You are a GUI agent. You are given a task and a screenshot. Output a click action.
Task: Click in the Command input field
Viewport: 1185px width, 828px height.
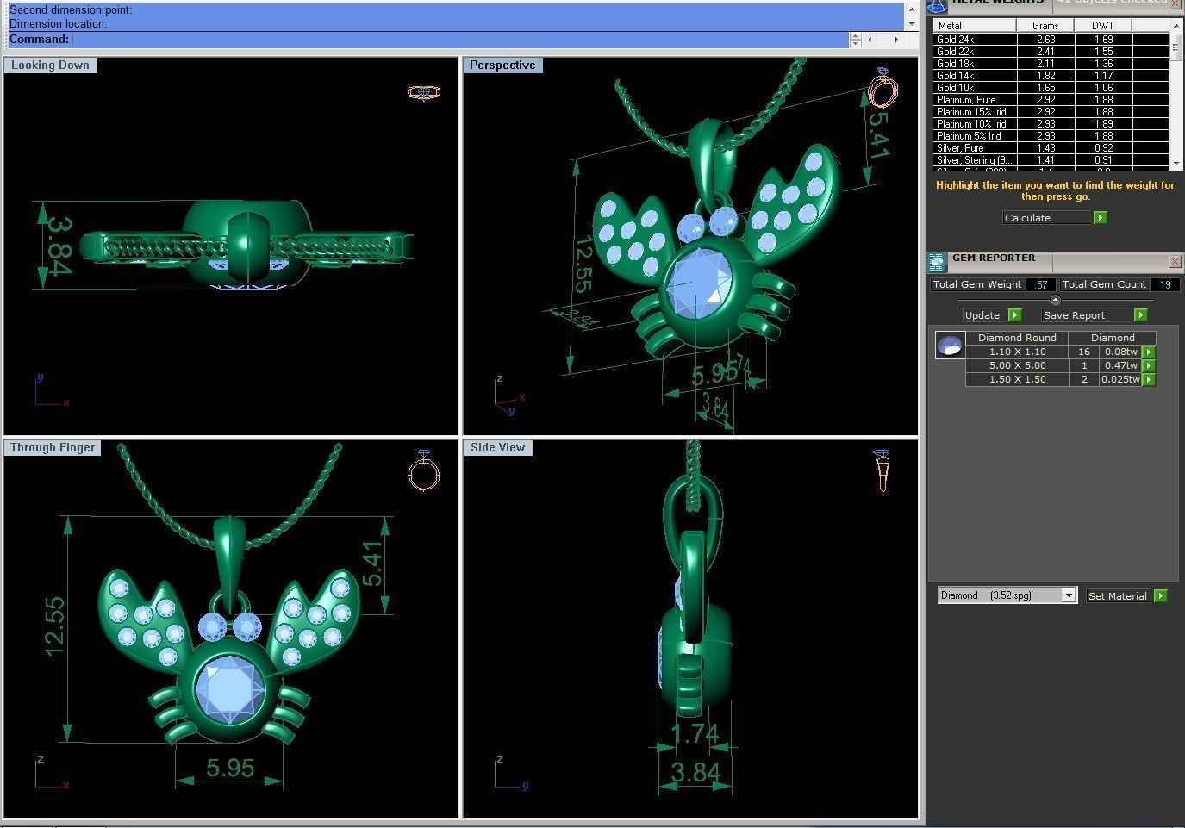point(460,40)
